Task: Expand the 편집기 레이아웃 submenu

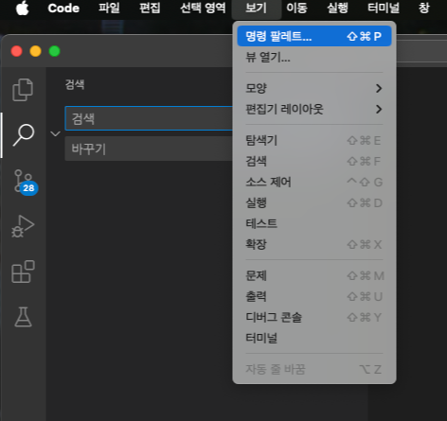Action: point(314,109)
